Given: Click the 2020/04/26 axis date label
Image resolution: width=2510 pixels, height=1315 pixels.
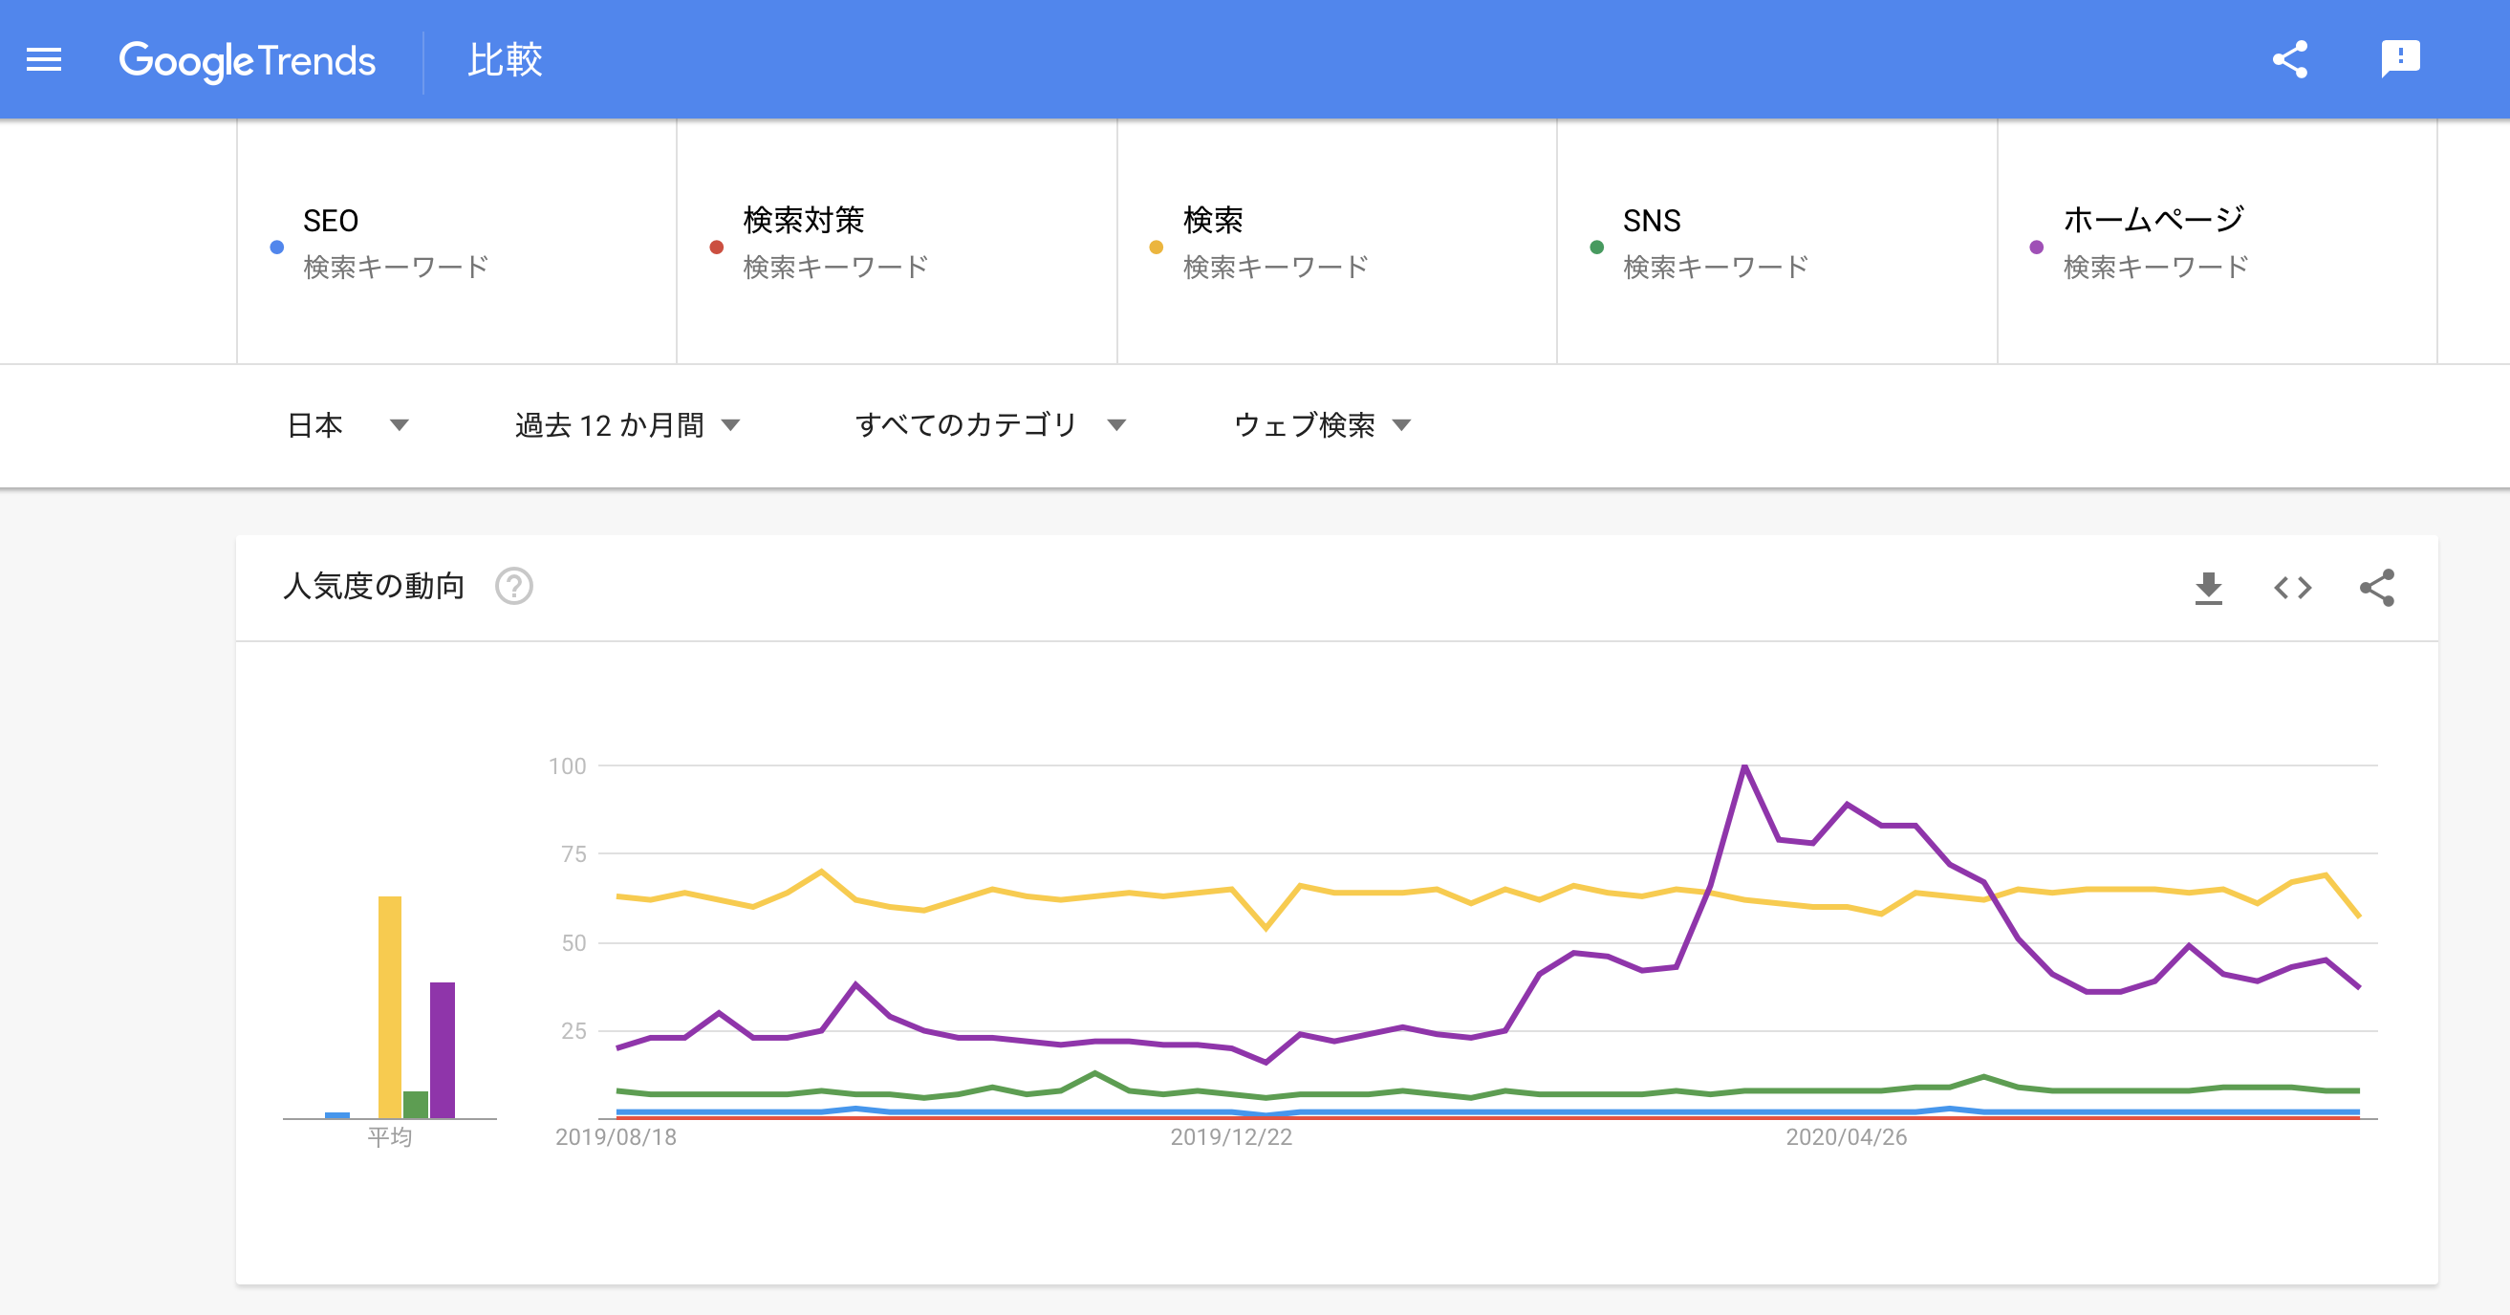Looking at the screenshot, I should tap(1846, 1136).
